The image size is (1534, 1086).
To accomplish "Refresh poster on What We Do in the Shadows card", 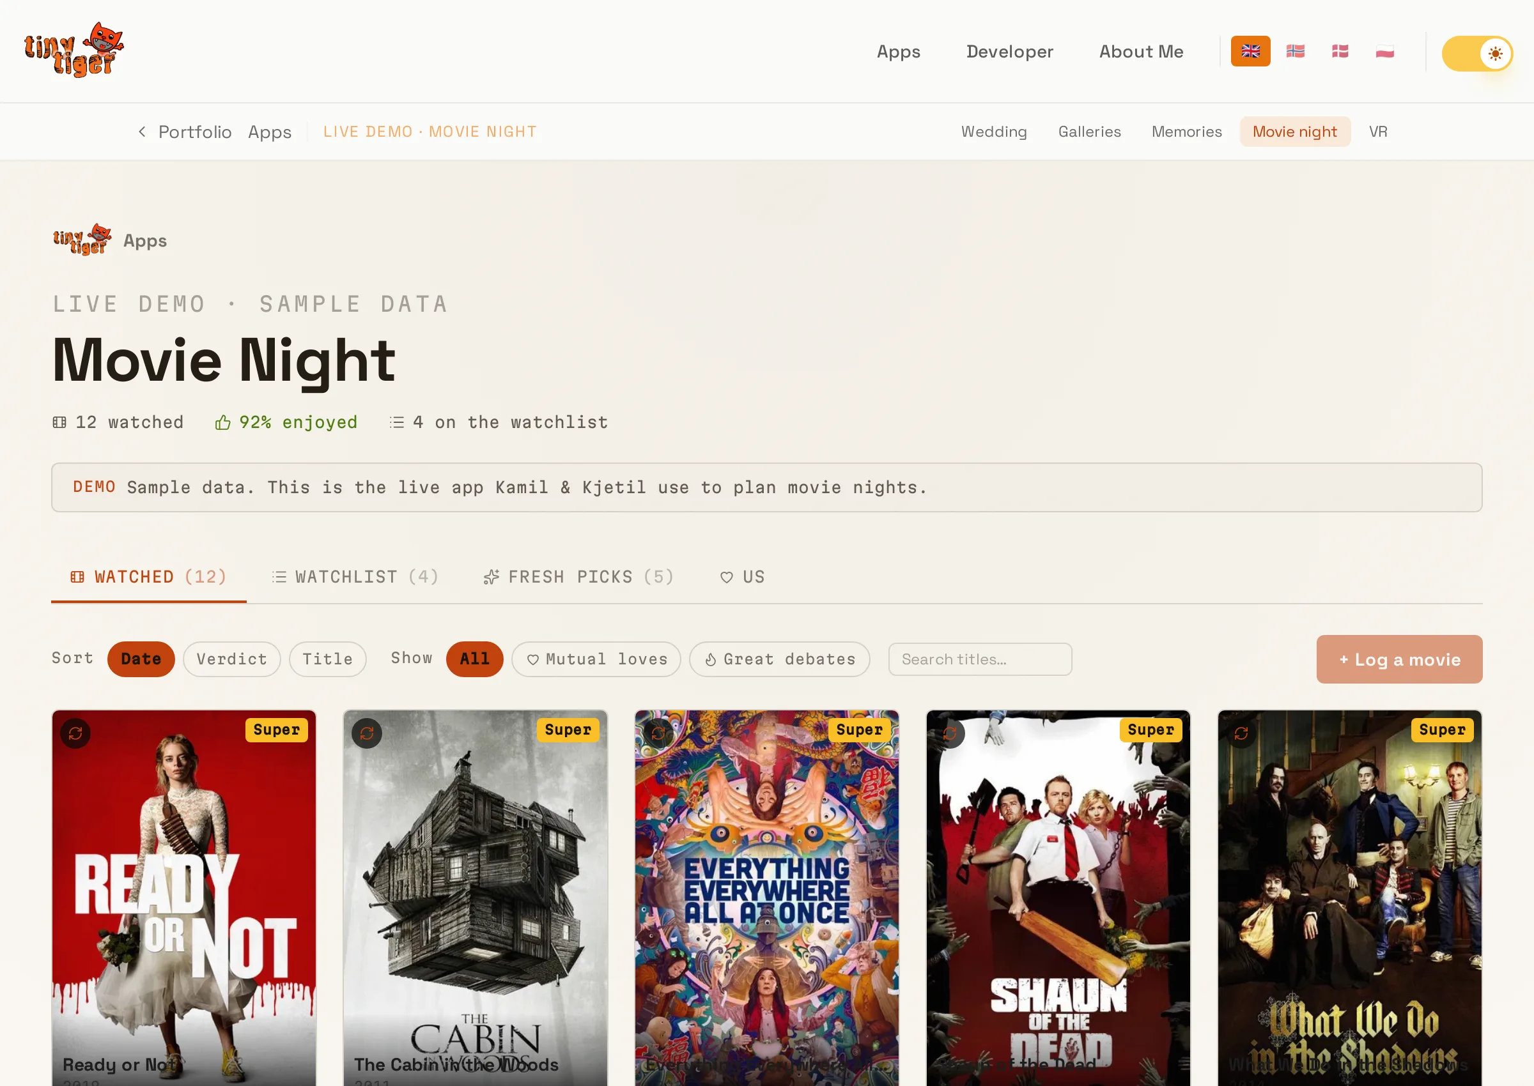I will (x=1241, y=733).
